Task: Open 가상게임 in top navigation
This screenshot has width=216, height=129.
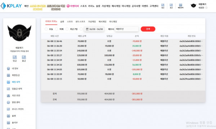Action: coord(106,6)
